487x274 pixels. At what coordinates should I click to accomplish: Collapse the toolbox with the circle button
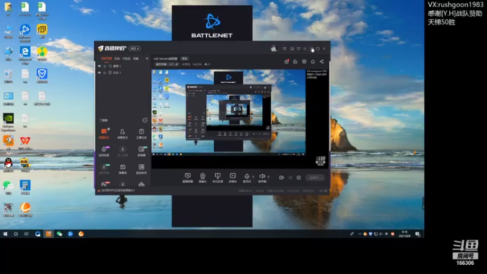(145, 120)
